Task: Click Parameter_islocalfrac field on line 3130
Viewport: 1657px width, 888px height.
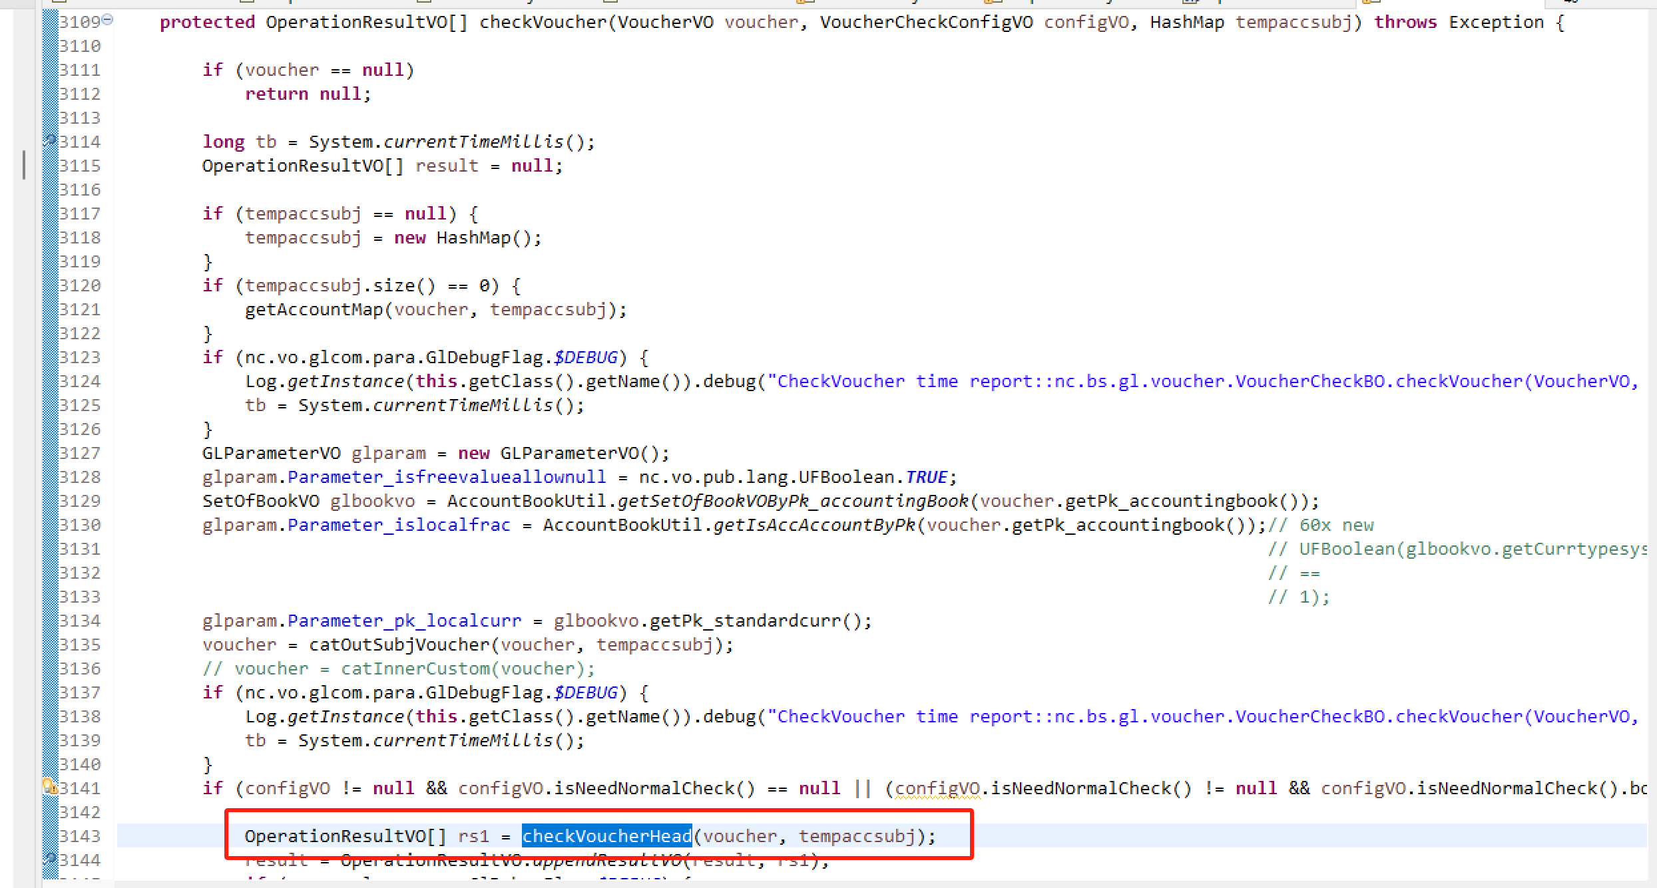Action: pyautogui.click(x=399, y=525)
